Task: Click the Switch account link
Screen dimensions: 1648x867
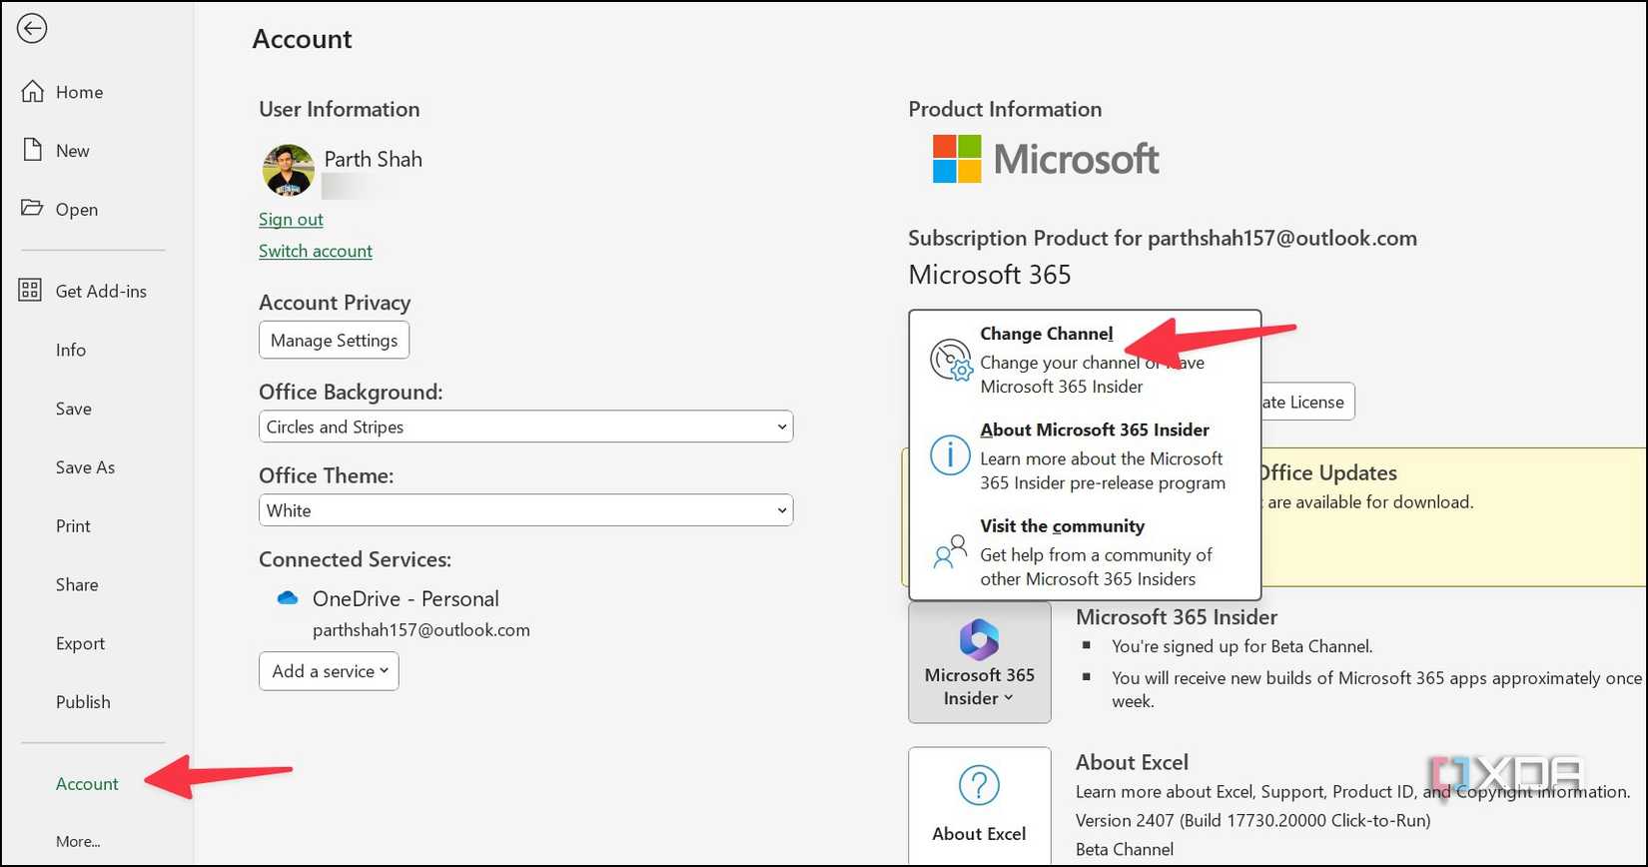Action: pyautogui.click(x=315, y=251)
